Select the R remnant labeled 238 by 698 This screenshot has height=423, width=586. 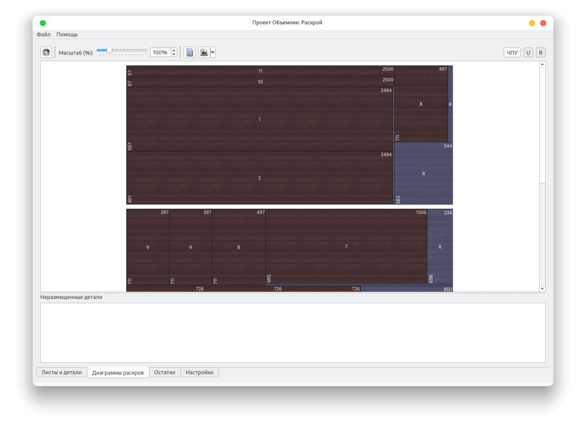tap(440, 247)
